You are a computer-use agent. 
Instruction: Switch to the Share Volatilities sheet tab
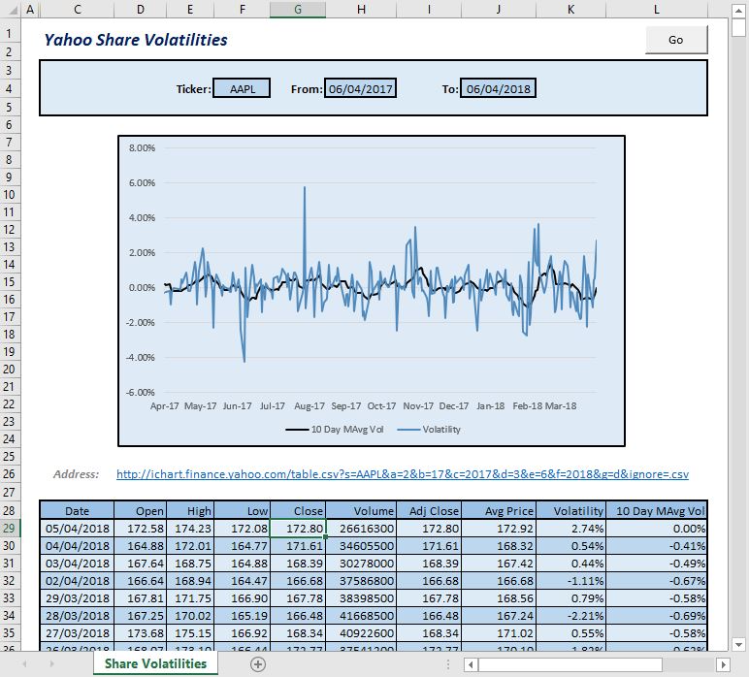(155, 663)
